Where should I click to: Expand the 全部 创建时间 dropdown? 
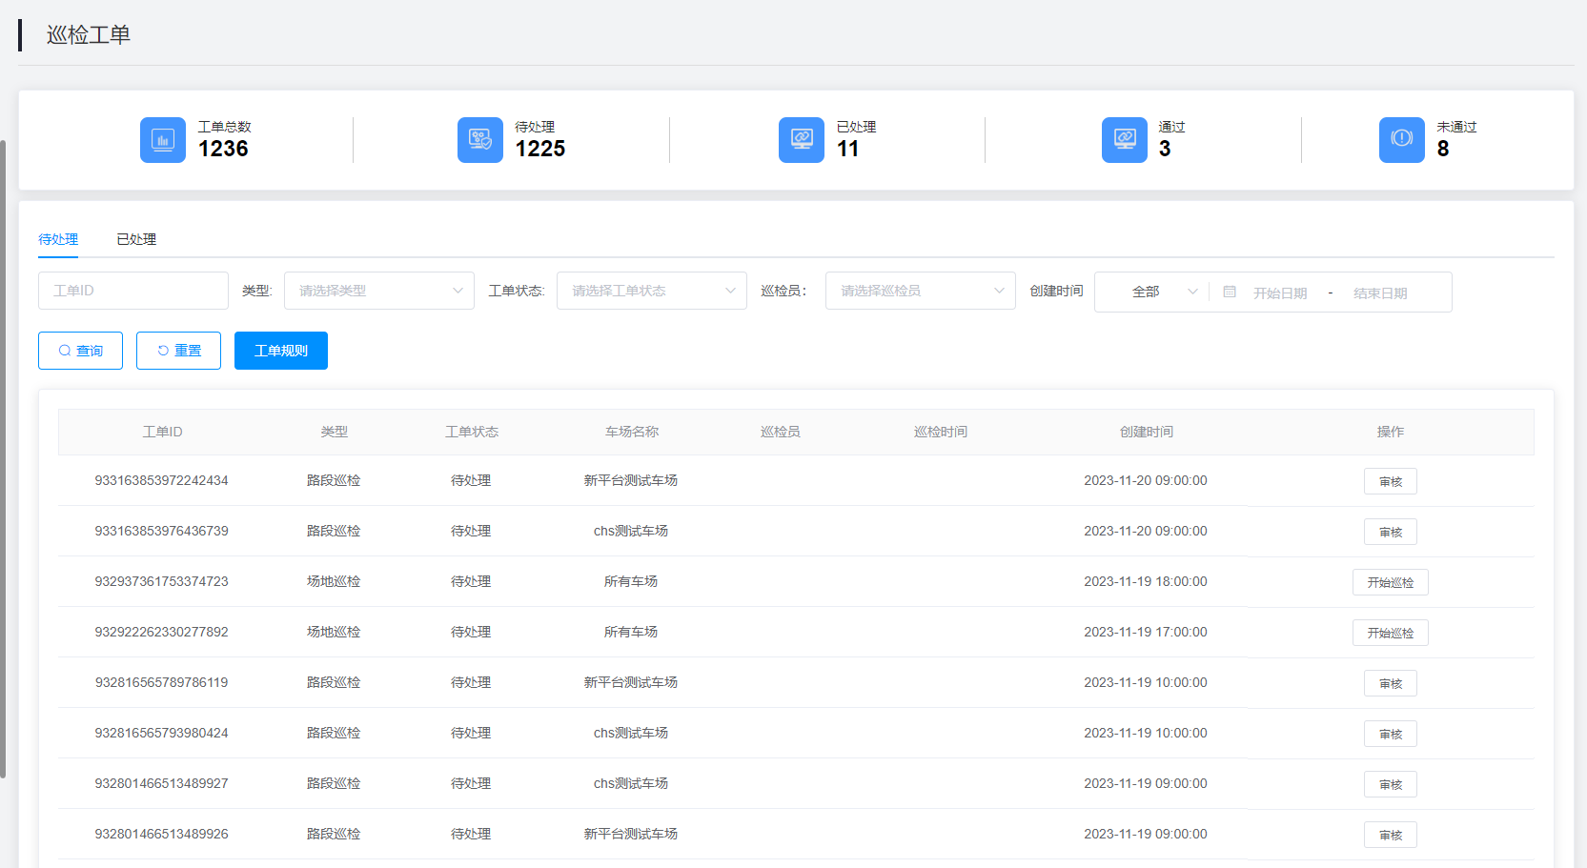click(1162, 292)
